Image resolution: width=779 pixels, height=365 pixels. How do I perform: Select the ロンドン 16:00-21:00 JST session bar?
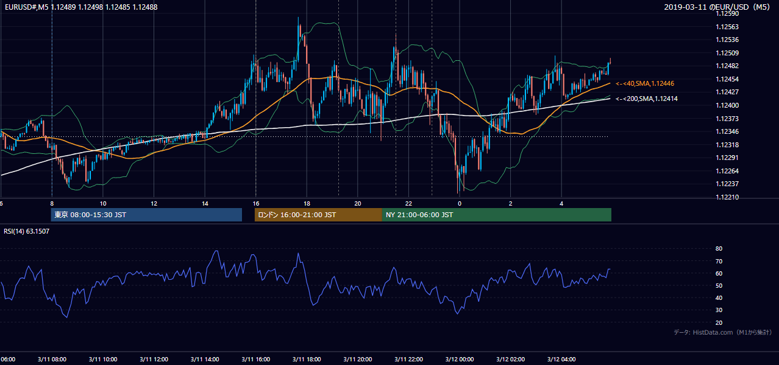(x=318, y=215)
